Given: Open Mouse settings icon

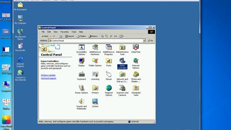Looking at the screenshot, I should (109, 76).
